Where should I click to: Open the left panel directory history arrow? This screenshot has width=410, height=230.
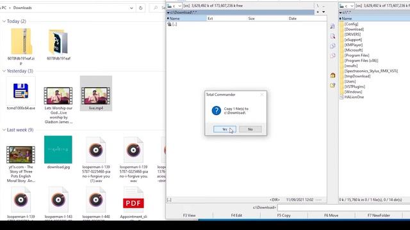click(x=324, y=12)
